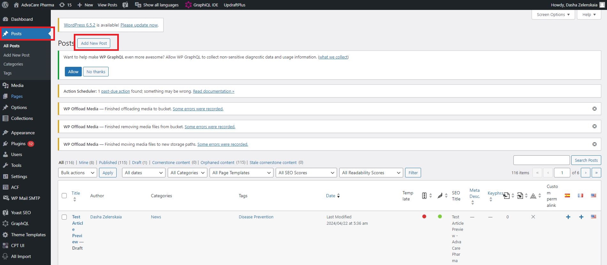Click the Filter button

(413, 173)
